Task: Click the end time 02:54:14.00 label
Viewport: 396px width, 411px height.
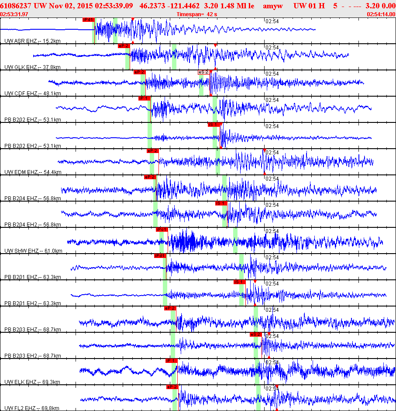Action: [x=381, y=14]
